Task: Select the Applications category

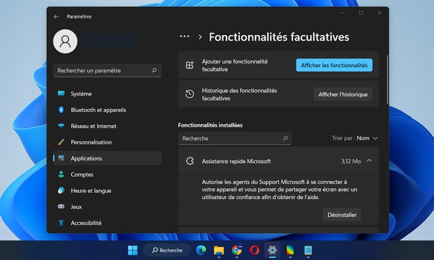Action: tap(107, 158)
